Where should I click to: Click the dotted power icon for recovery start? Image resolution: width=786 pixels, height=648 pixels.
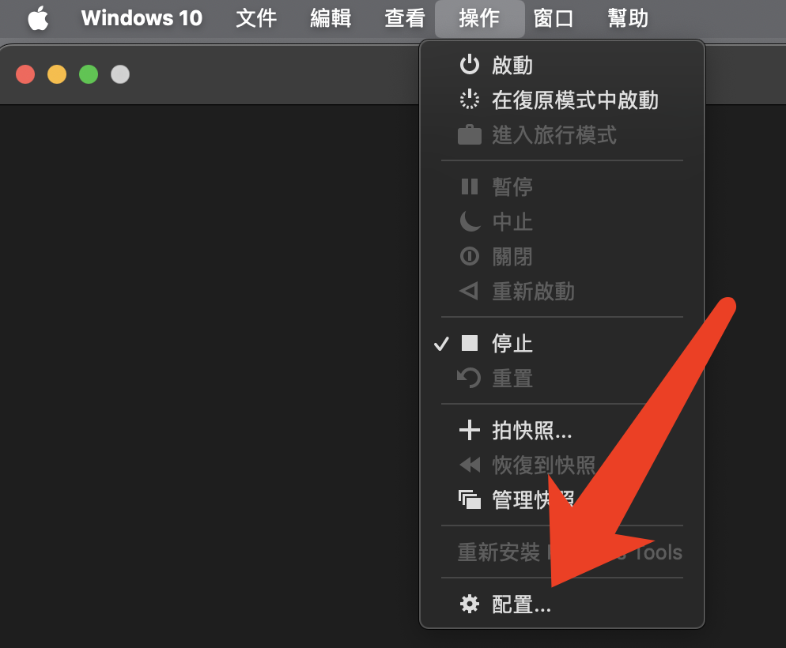pyautogui.click(x=469, y=99)
